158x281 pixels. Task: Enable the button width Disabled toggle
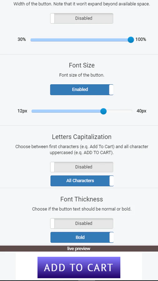[82, 18]
